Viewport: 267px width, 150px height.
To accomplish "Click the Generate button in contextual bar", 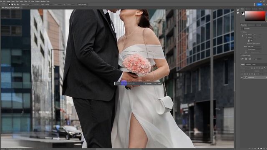I will (x=148, y=83).
